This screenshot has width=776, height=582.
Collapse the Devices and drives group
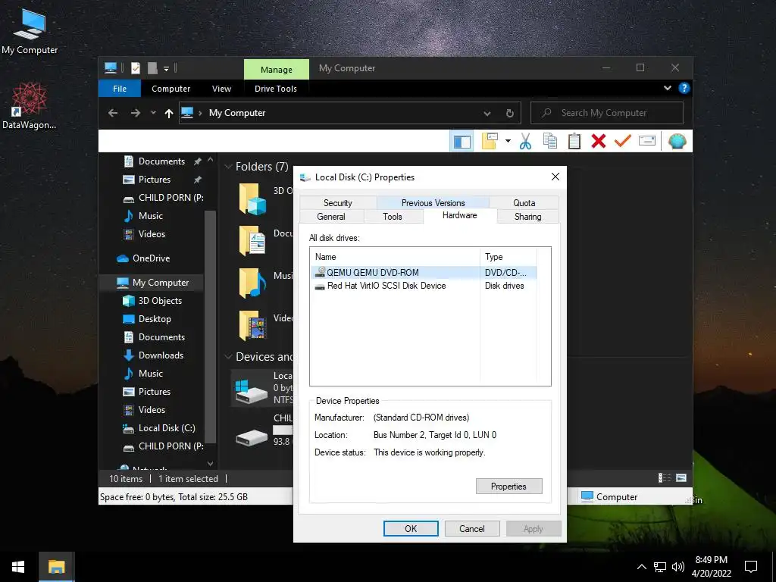click(228, 357)
